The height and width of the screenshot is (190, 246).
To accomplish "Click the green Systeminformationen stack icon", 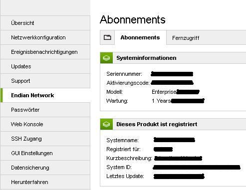I will (106, 58).
